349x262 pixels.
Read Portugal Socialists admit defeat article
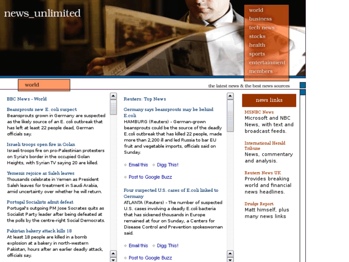click(x=40, y=202)
